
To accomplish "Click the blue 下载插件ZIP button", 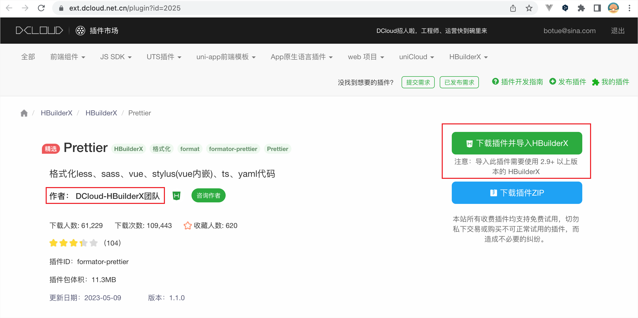I will click(517, 193).
